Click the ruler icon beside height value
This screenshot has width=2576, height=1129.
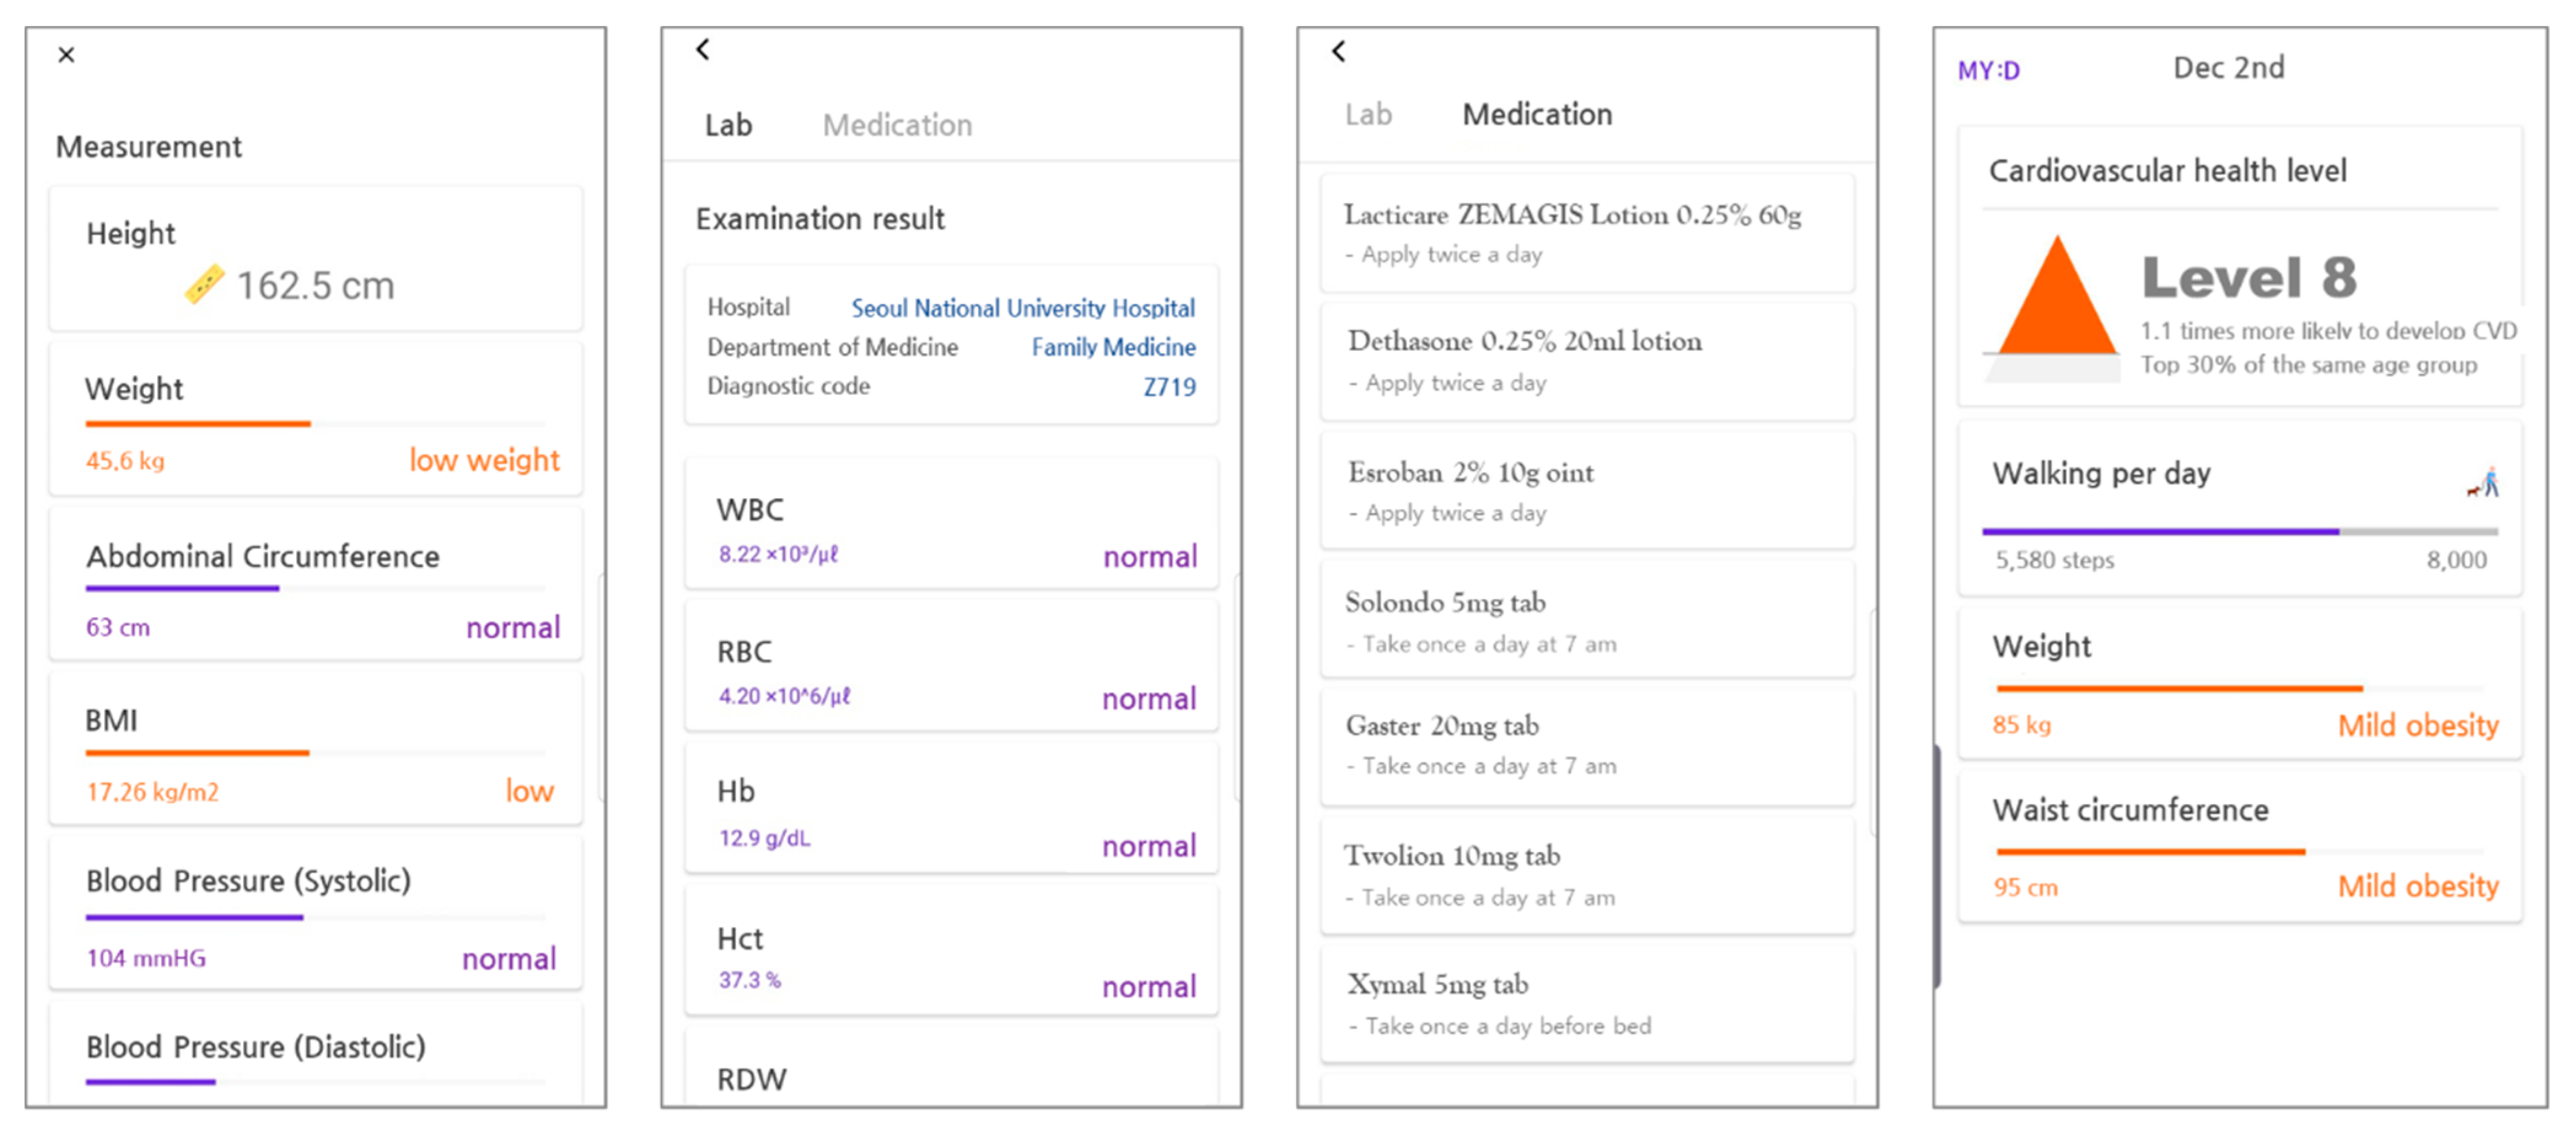204,285
